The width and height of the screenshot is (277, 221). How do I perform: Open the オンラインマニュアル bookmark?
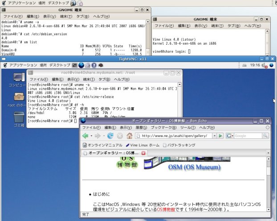click(x=102, y=145)
